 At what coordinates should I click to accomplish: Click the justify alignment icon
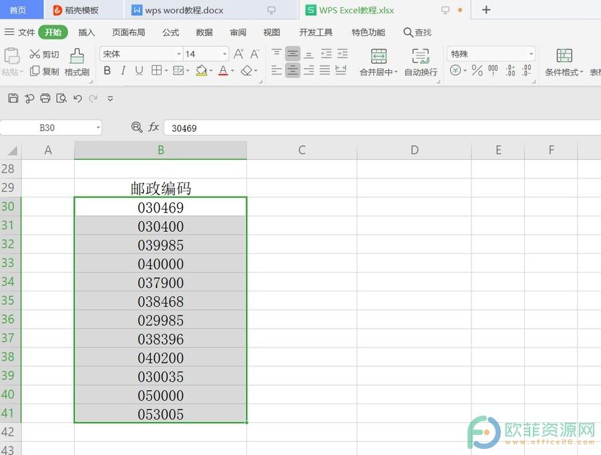[x=325, y=70]
